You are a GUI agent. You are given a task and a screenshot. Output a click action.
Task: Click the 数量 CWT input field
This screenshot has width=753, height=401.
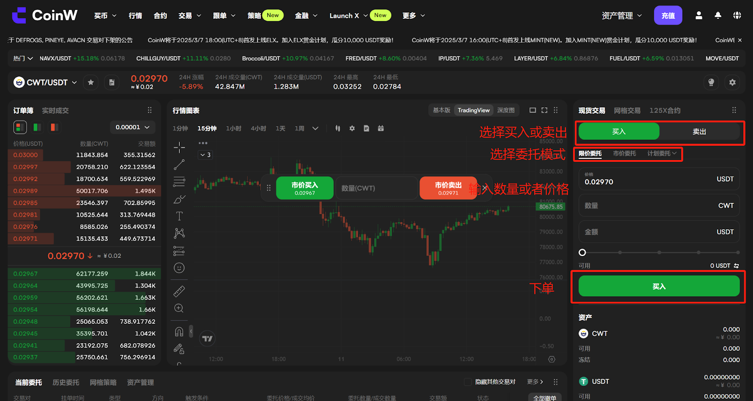tap(659, 205)
